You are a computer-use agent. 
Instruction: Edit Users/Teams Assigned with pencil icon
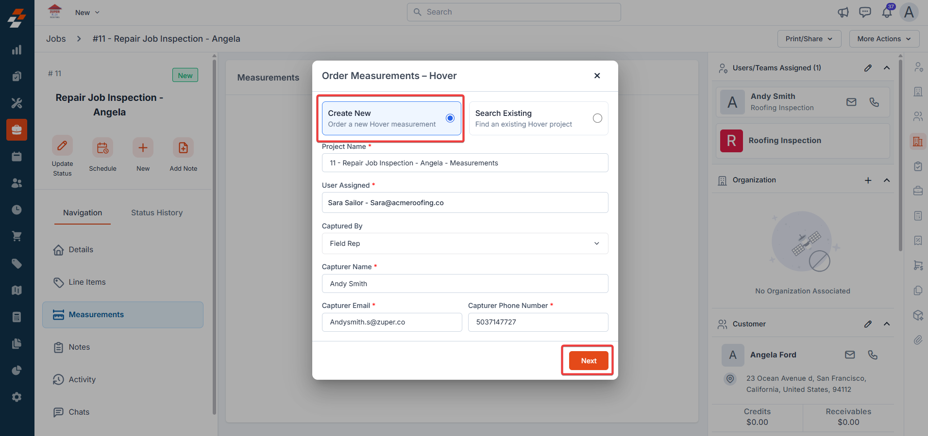point(868,68)
